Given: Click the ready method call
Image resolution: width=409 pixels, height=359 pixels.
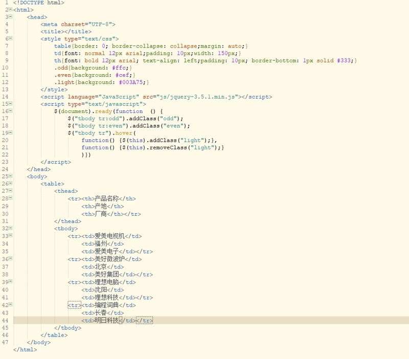Looking at the screenshot, I should click(103, 111).
